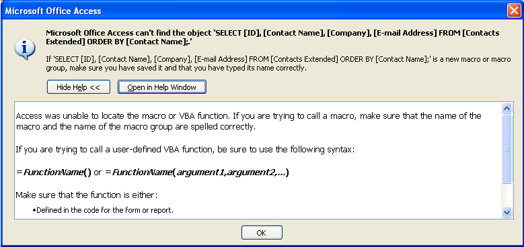Image resolution: width=524 pixels, height=247 pixels.
Task: Click the "Defined in the code for the form" bullet
Action: [105, 210]
